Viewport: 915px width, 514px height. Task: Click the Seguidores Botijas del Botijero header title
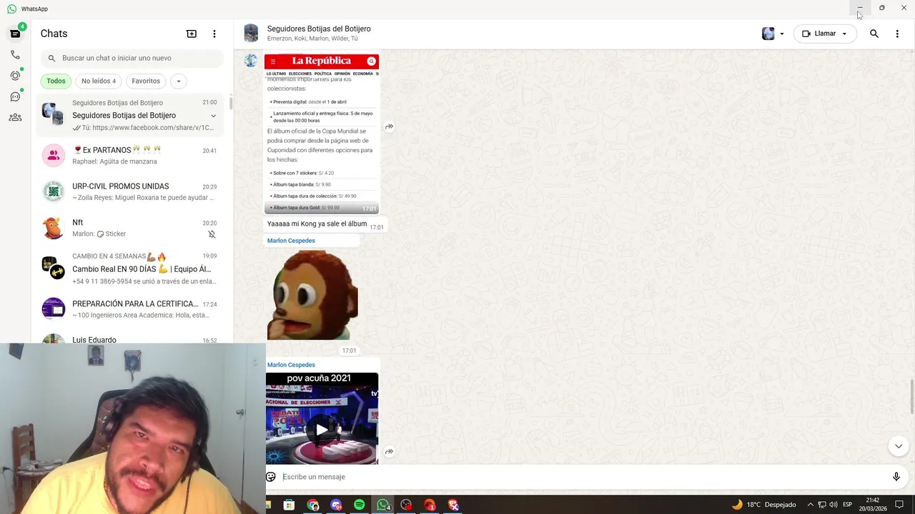[x=319, y=29]
